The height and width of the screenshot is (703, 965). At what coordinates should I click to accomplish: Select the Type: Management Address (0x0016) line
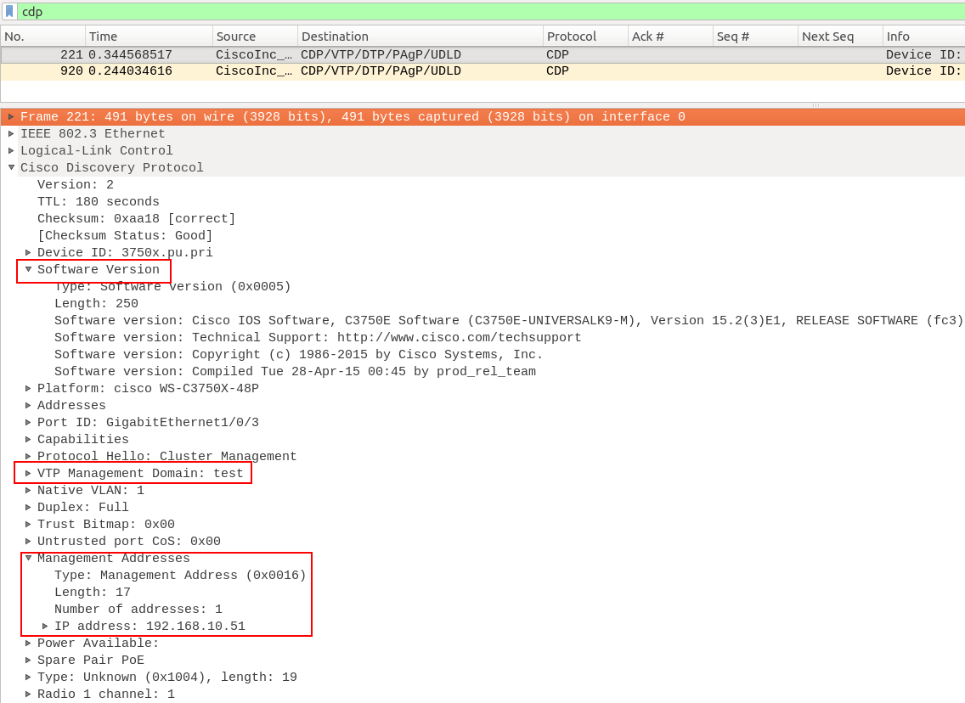click(180, 575)
